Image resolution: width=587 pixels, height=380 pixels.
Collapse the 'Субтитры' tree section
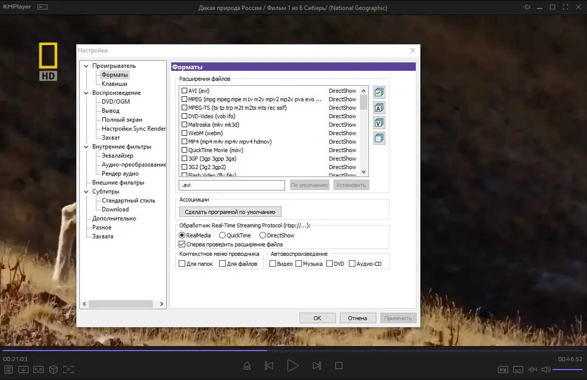point(86,191)
